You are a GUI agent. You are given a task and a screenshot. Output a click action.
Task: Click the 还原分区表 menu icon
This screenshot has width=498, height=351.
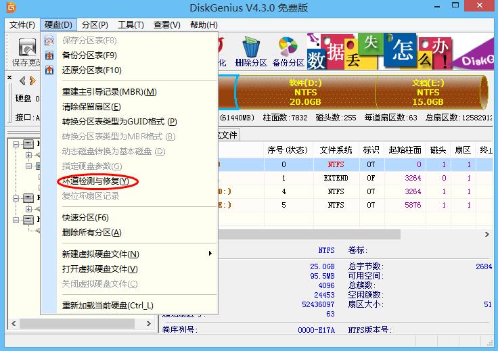(49, 70)
